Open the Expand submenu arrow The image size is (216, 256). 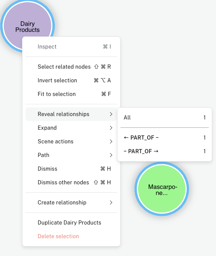(111, 128)
